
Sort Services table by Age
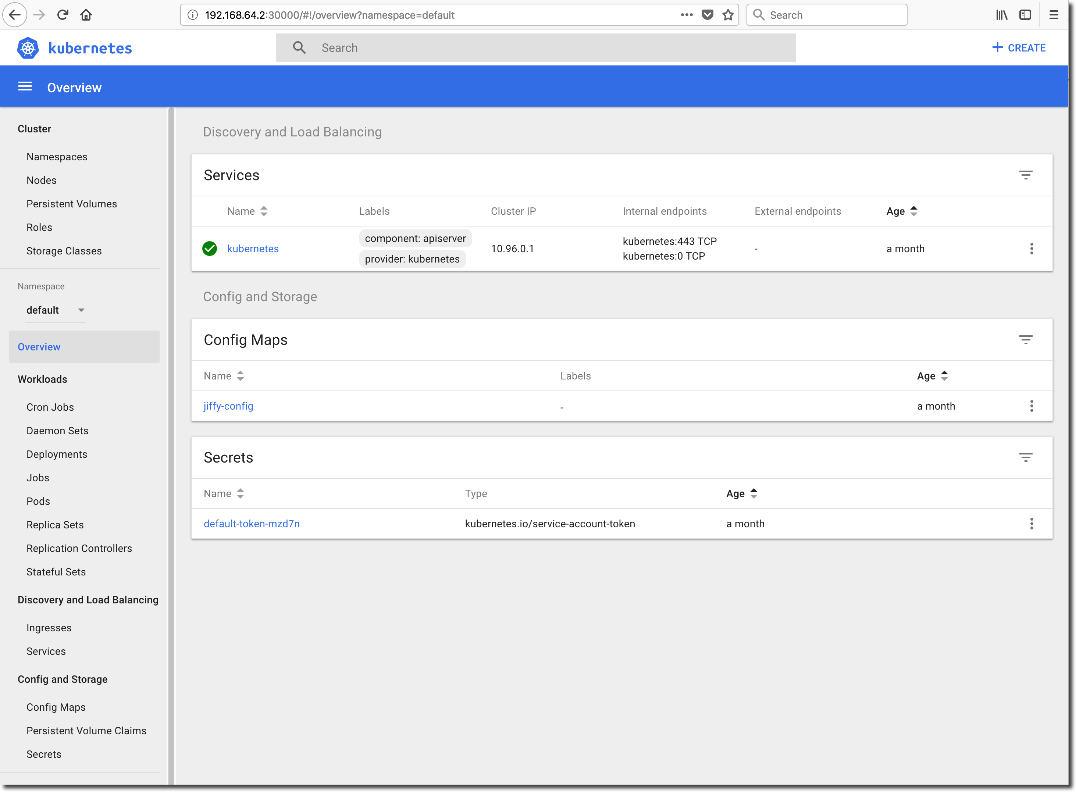point(902,211)
